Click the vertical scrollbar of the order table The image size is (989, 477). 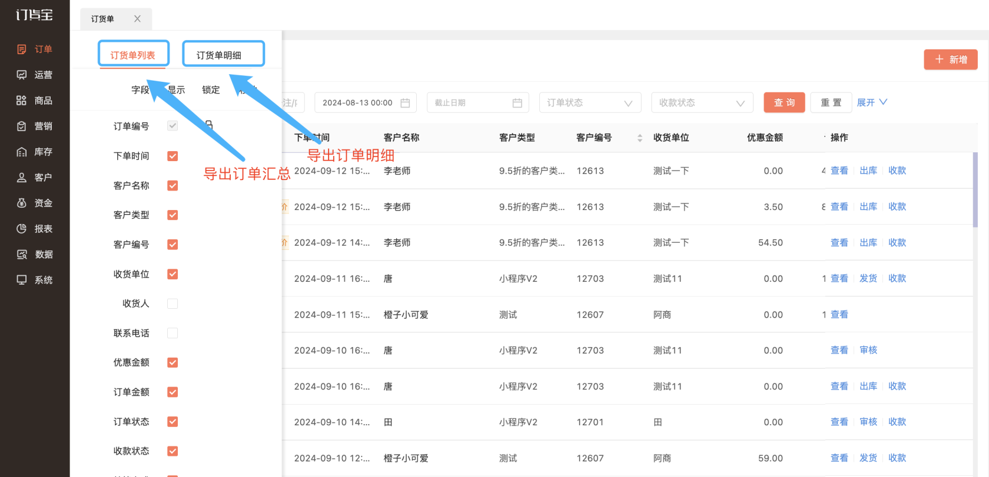click(x=975, y=189)
